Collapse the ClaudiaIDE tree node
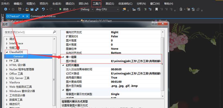 pyautogui.click(x=7, y=52)
